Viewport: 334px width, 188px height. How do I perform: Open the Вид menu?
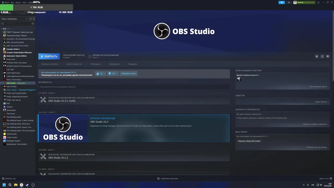pyautogui.click(x=12, y=2)
